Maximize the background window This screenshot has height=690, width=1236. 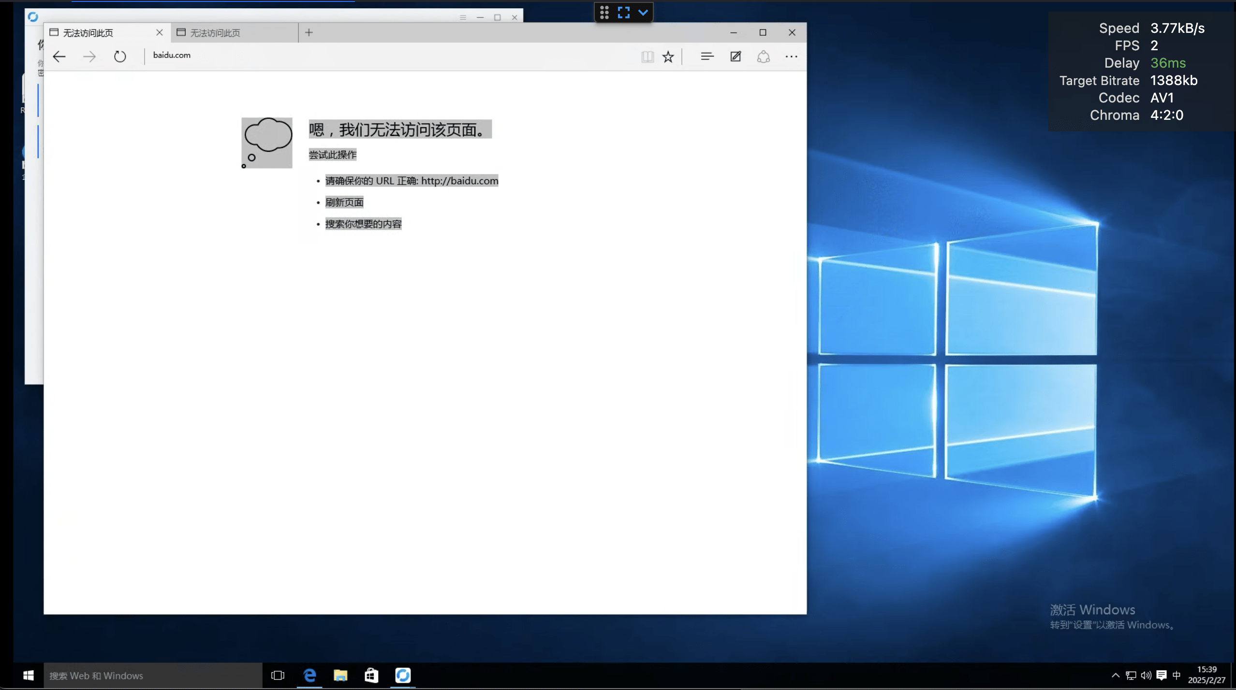497,17
